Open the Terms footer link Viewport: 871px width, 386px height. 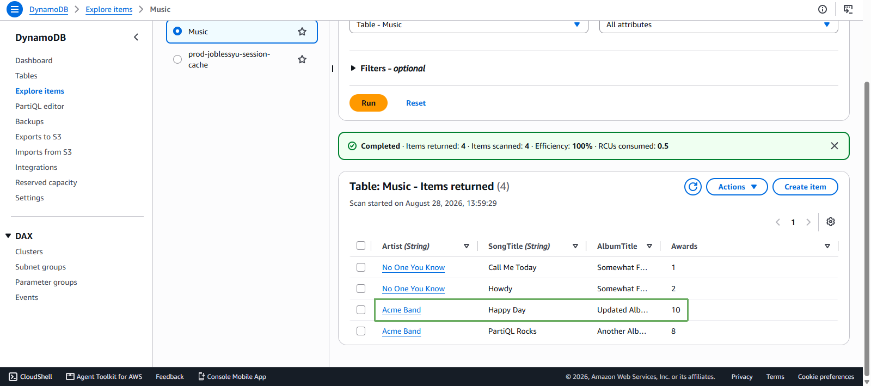[775, 377]
